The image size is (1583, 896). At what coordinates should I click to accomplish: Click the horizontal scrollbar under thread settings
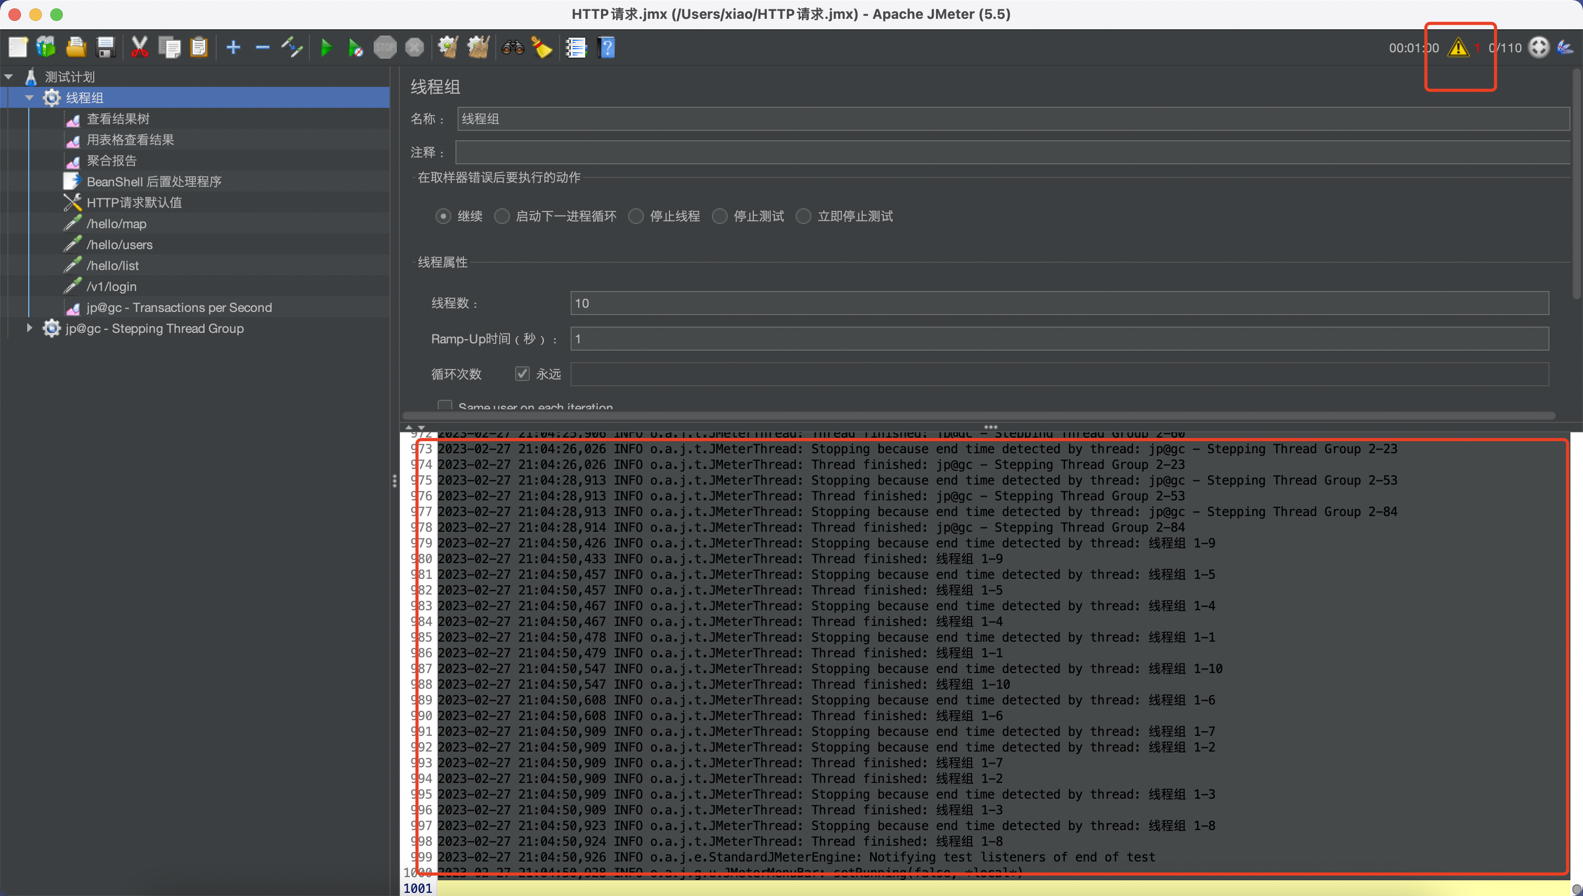coord(978,416)
